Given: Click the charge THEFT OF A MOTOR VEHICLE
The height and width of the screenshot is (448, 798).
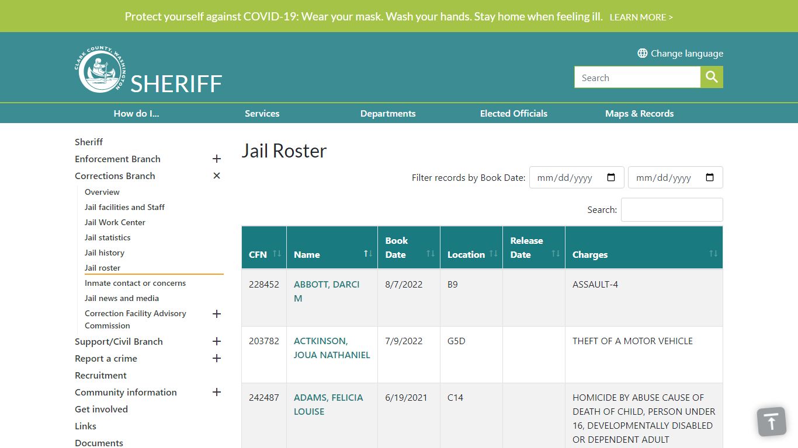Looking at the screenshot, I should [x=633, y=341].
